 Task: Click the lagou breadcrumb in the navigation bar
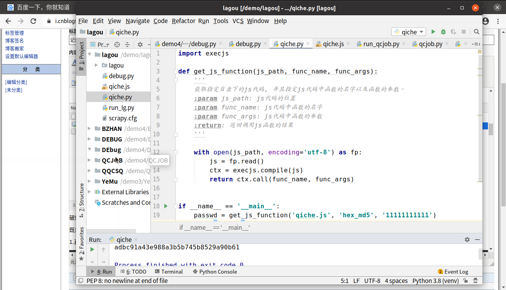(92, 32)
